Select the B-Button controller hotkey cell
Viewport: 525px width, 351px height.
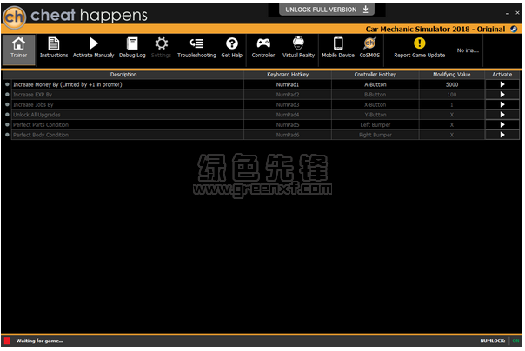[375, 95]
